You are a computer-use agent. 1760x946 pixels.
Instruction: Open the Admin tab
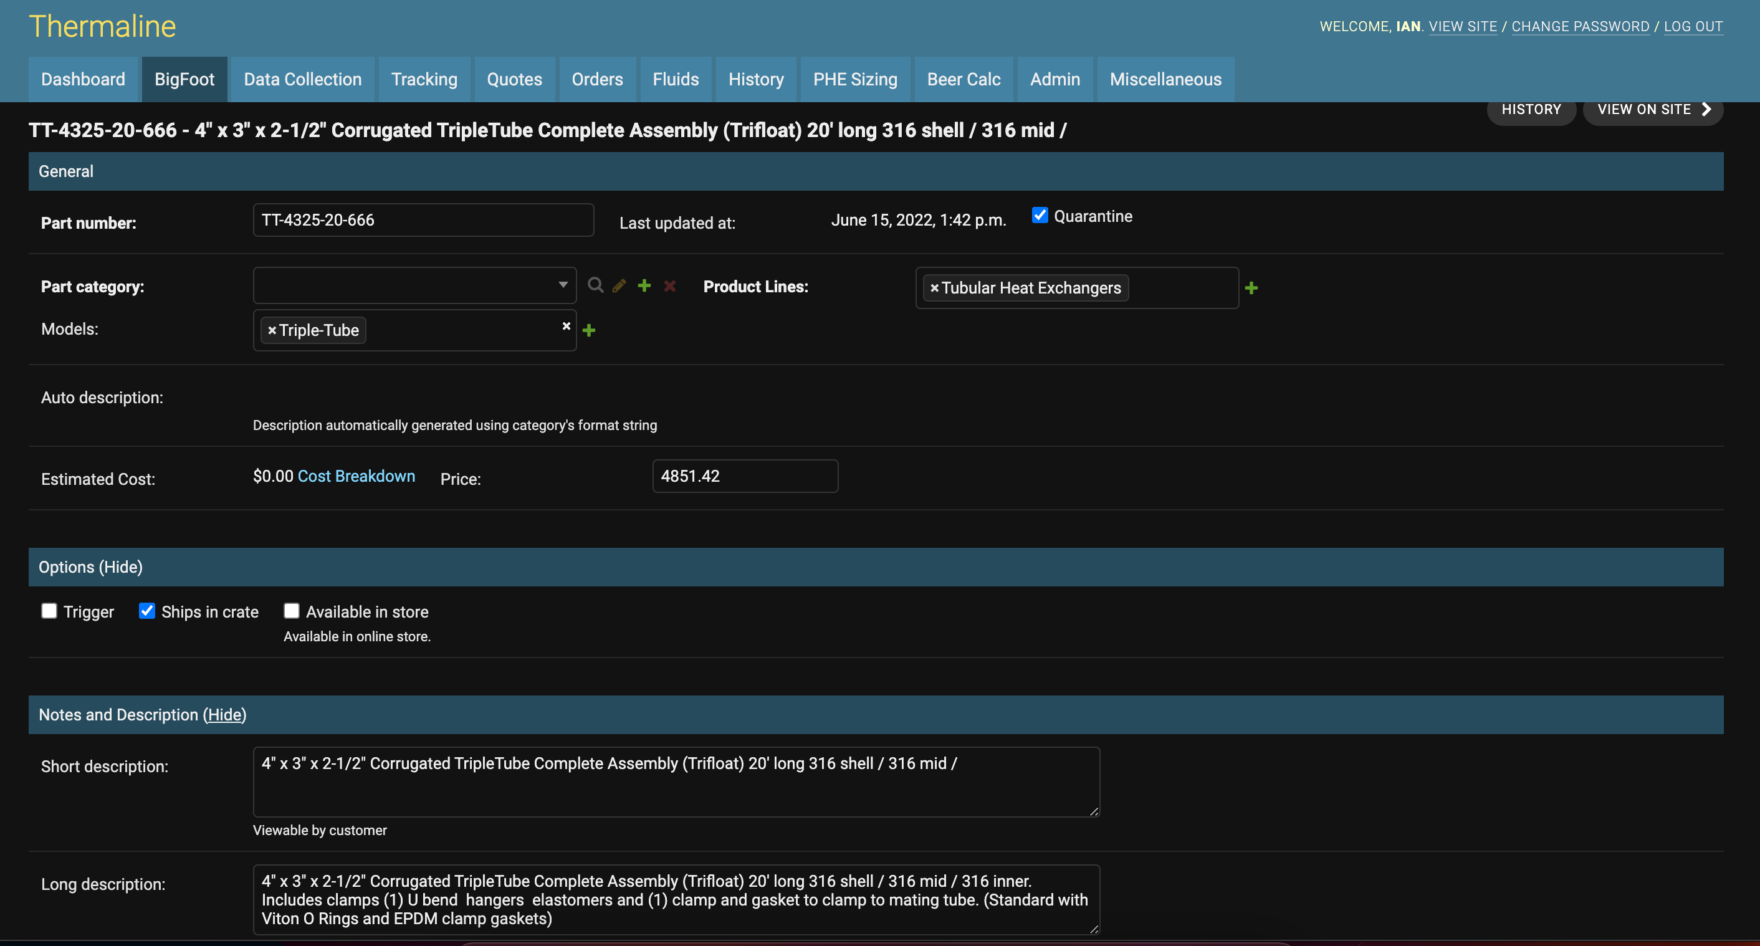pyautogui.click(x=1056, y=79)
